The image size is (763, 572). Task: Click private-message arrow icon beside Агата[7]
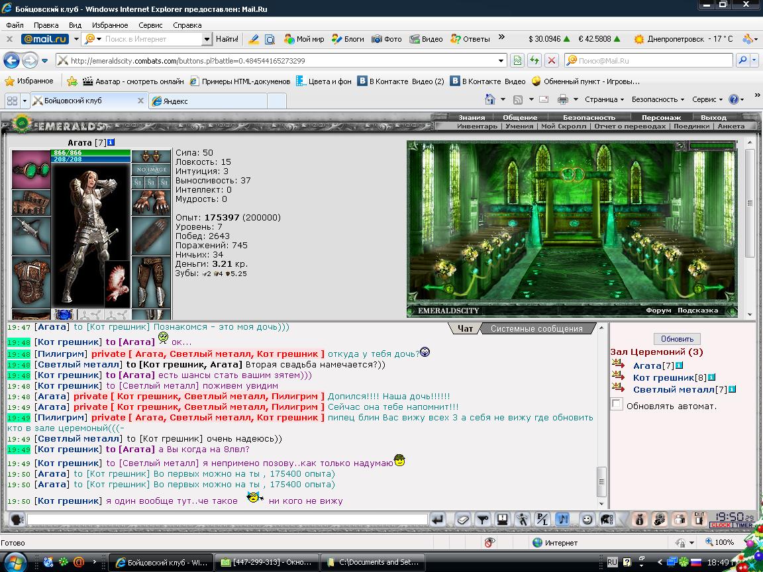tap(618, 364)
